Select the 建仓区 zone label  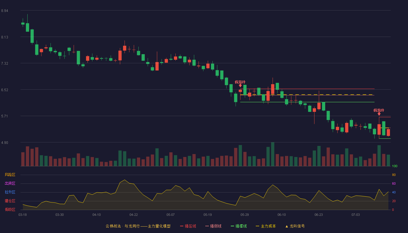[x=10, y=201]
